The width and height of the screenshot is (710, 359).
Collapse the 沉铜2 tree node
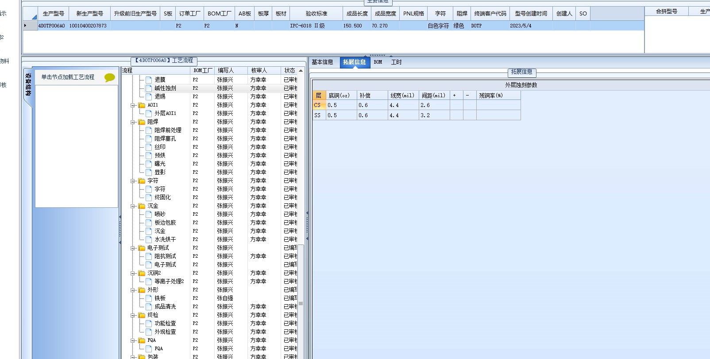coord(132,273)
